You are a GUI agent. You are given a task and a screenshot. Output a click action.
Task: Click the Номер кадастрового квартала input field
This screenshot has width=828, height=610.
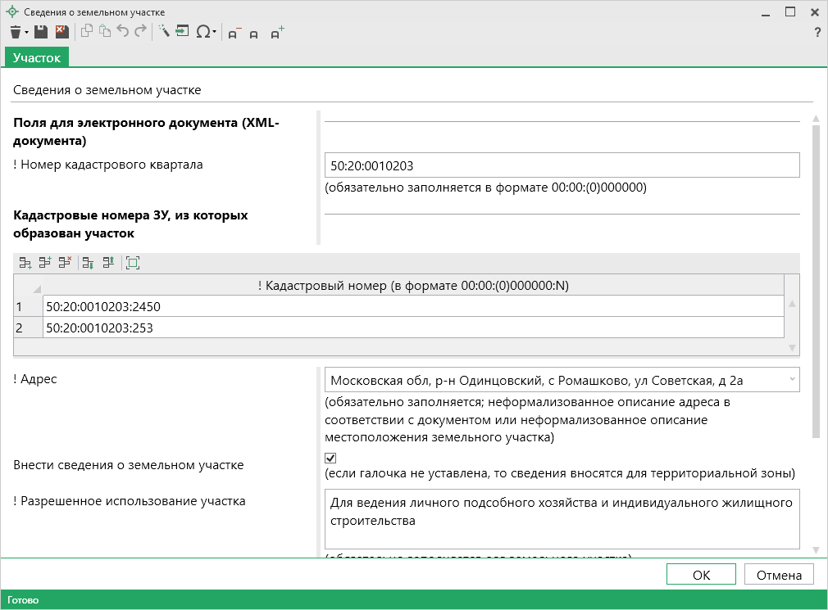tap(562, 165)
